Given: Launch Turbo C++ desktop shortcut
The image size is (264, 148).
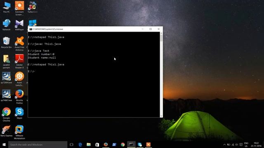Looking at the screenshot, I should [33, 7].
